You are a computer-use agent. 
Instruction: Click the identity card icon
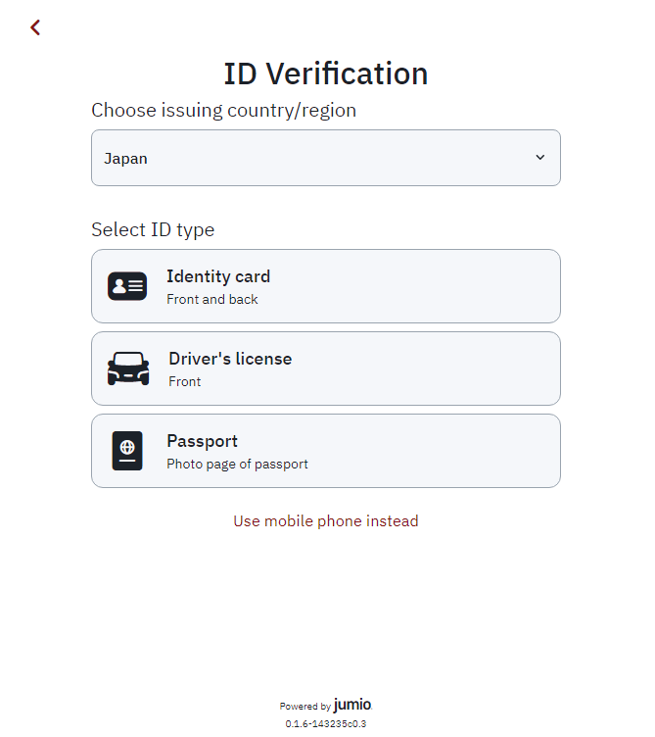(127, 286)
